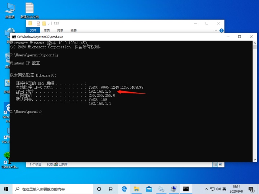
Task: Click the 已共享 status in Explorer status bar
Action: tap(63, 164)
